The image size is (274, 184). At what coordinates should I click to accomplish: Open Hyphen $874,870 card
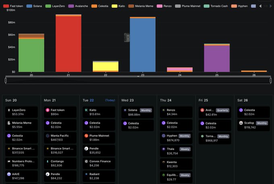click(176, 138)
